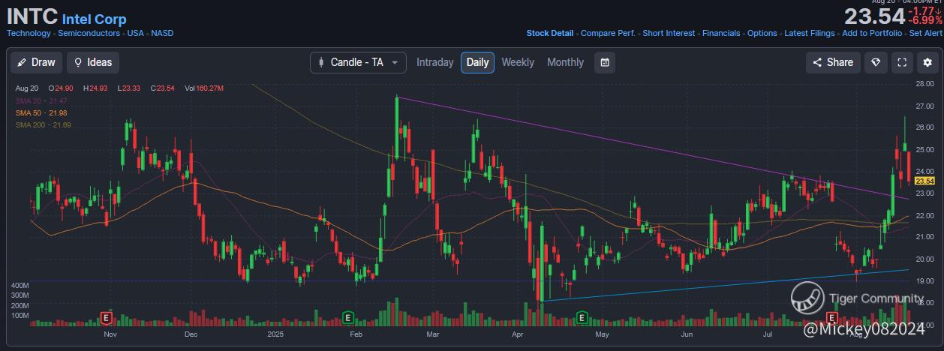Open the date range calendar icon
This screenshot has height=351, width=944.
click(605, 62)
